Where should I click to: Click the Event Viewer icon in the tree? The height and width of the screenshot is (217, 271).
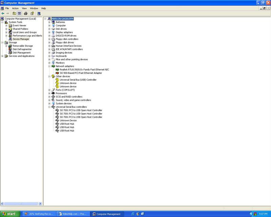[x=11, y=25]
